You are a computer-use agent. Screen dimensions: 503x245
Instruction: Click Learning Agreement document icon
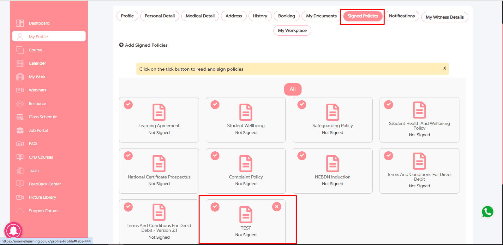[159, 112]
